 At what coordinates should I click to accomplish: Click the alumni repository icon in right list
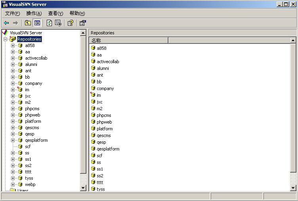(93, 68)
